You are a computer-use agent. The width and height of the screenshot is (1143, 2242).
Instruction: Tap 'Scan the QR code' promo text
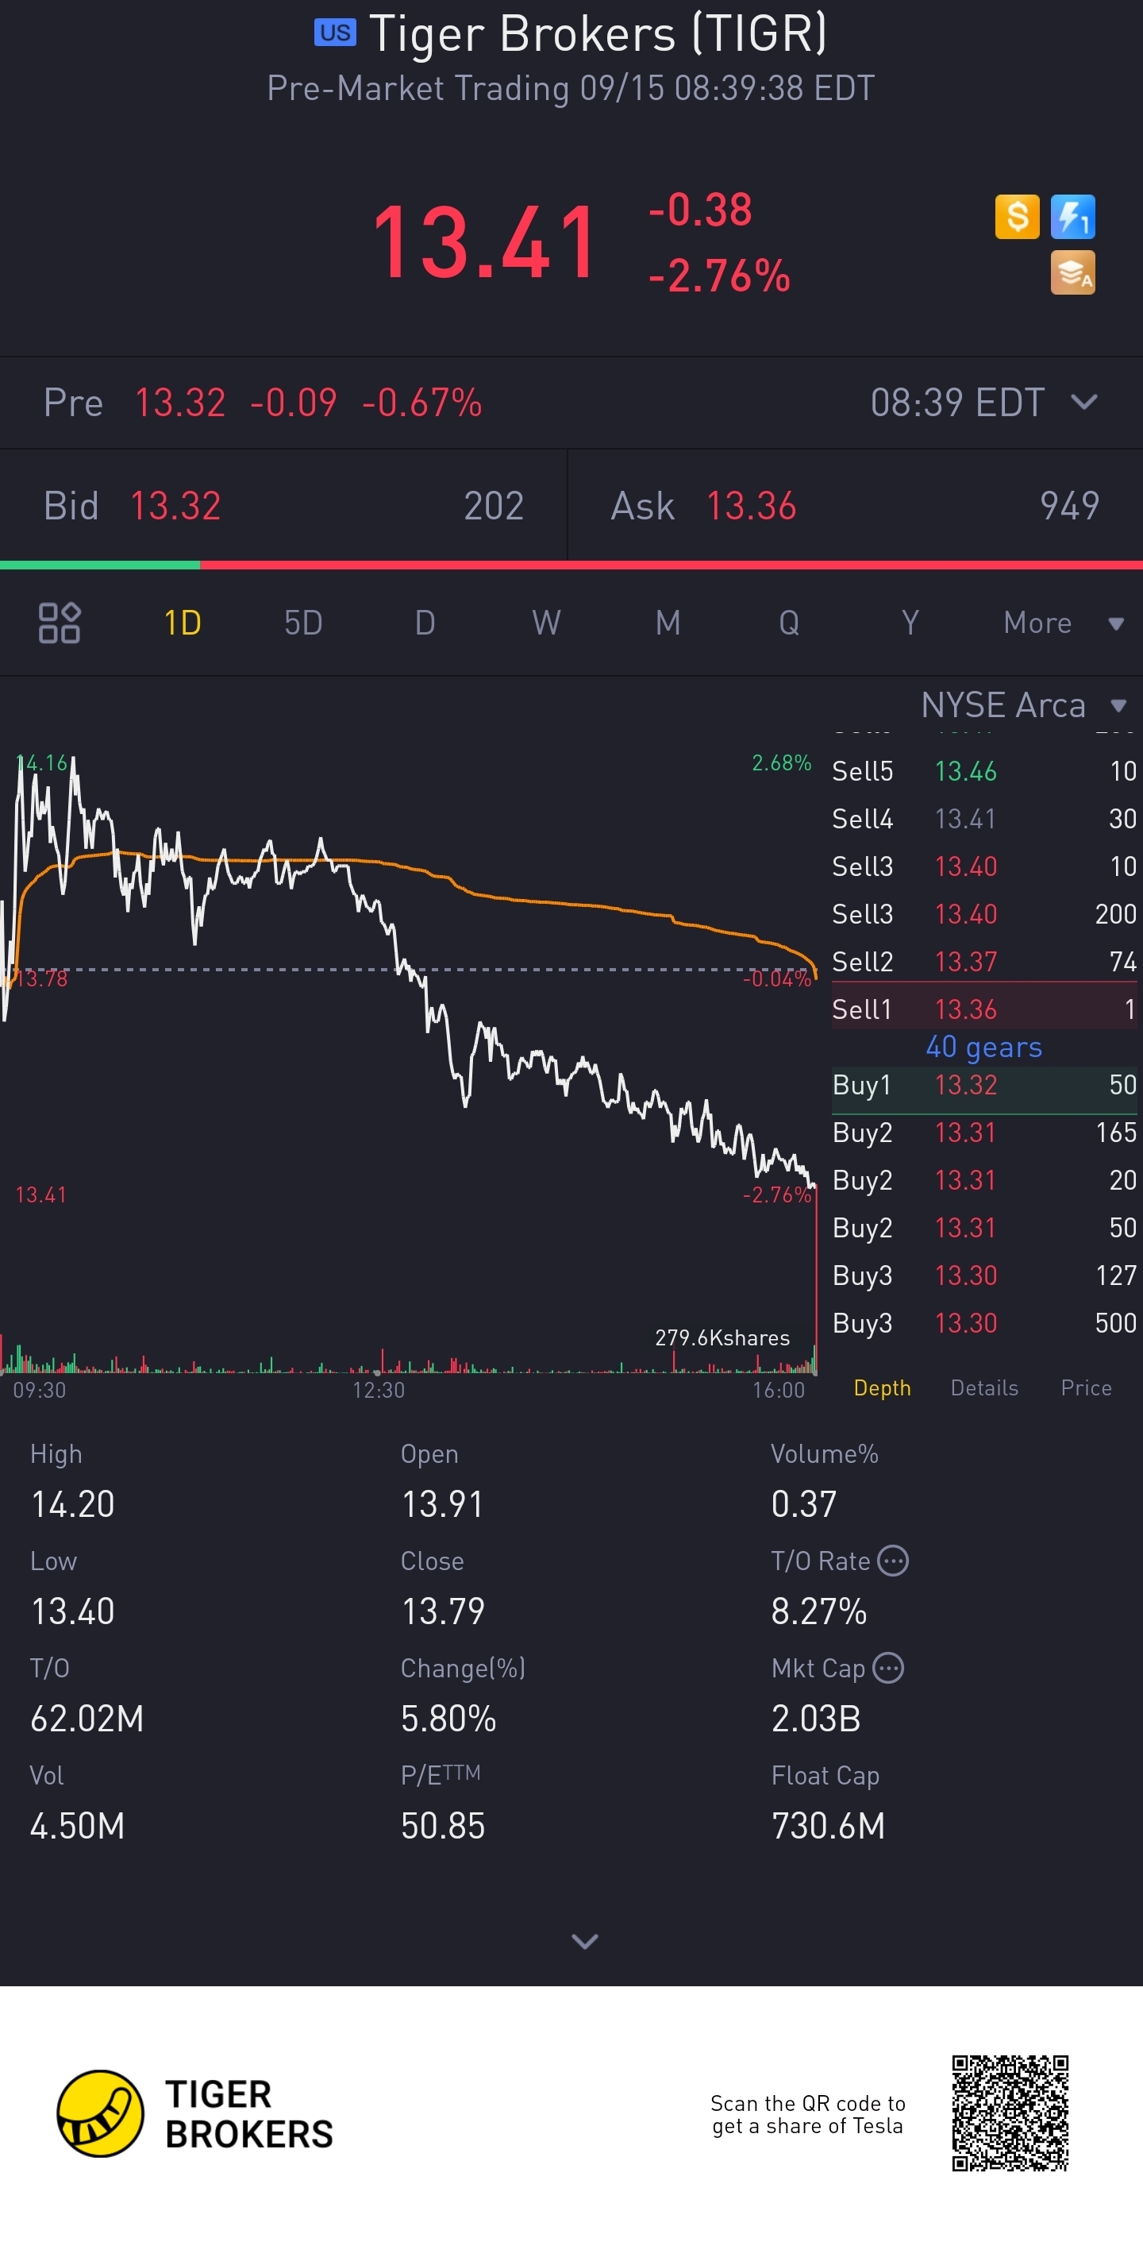point(808,2114)
